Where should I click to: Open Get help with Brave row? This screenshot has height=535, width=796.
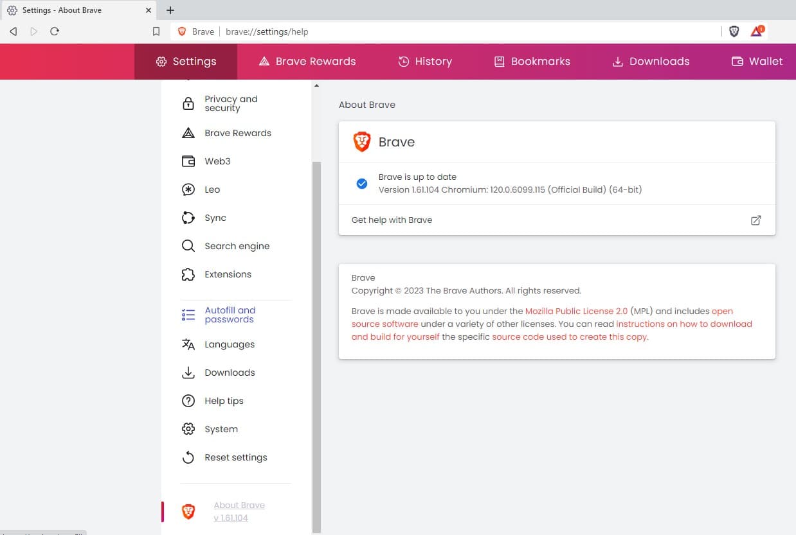[557, 220]
